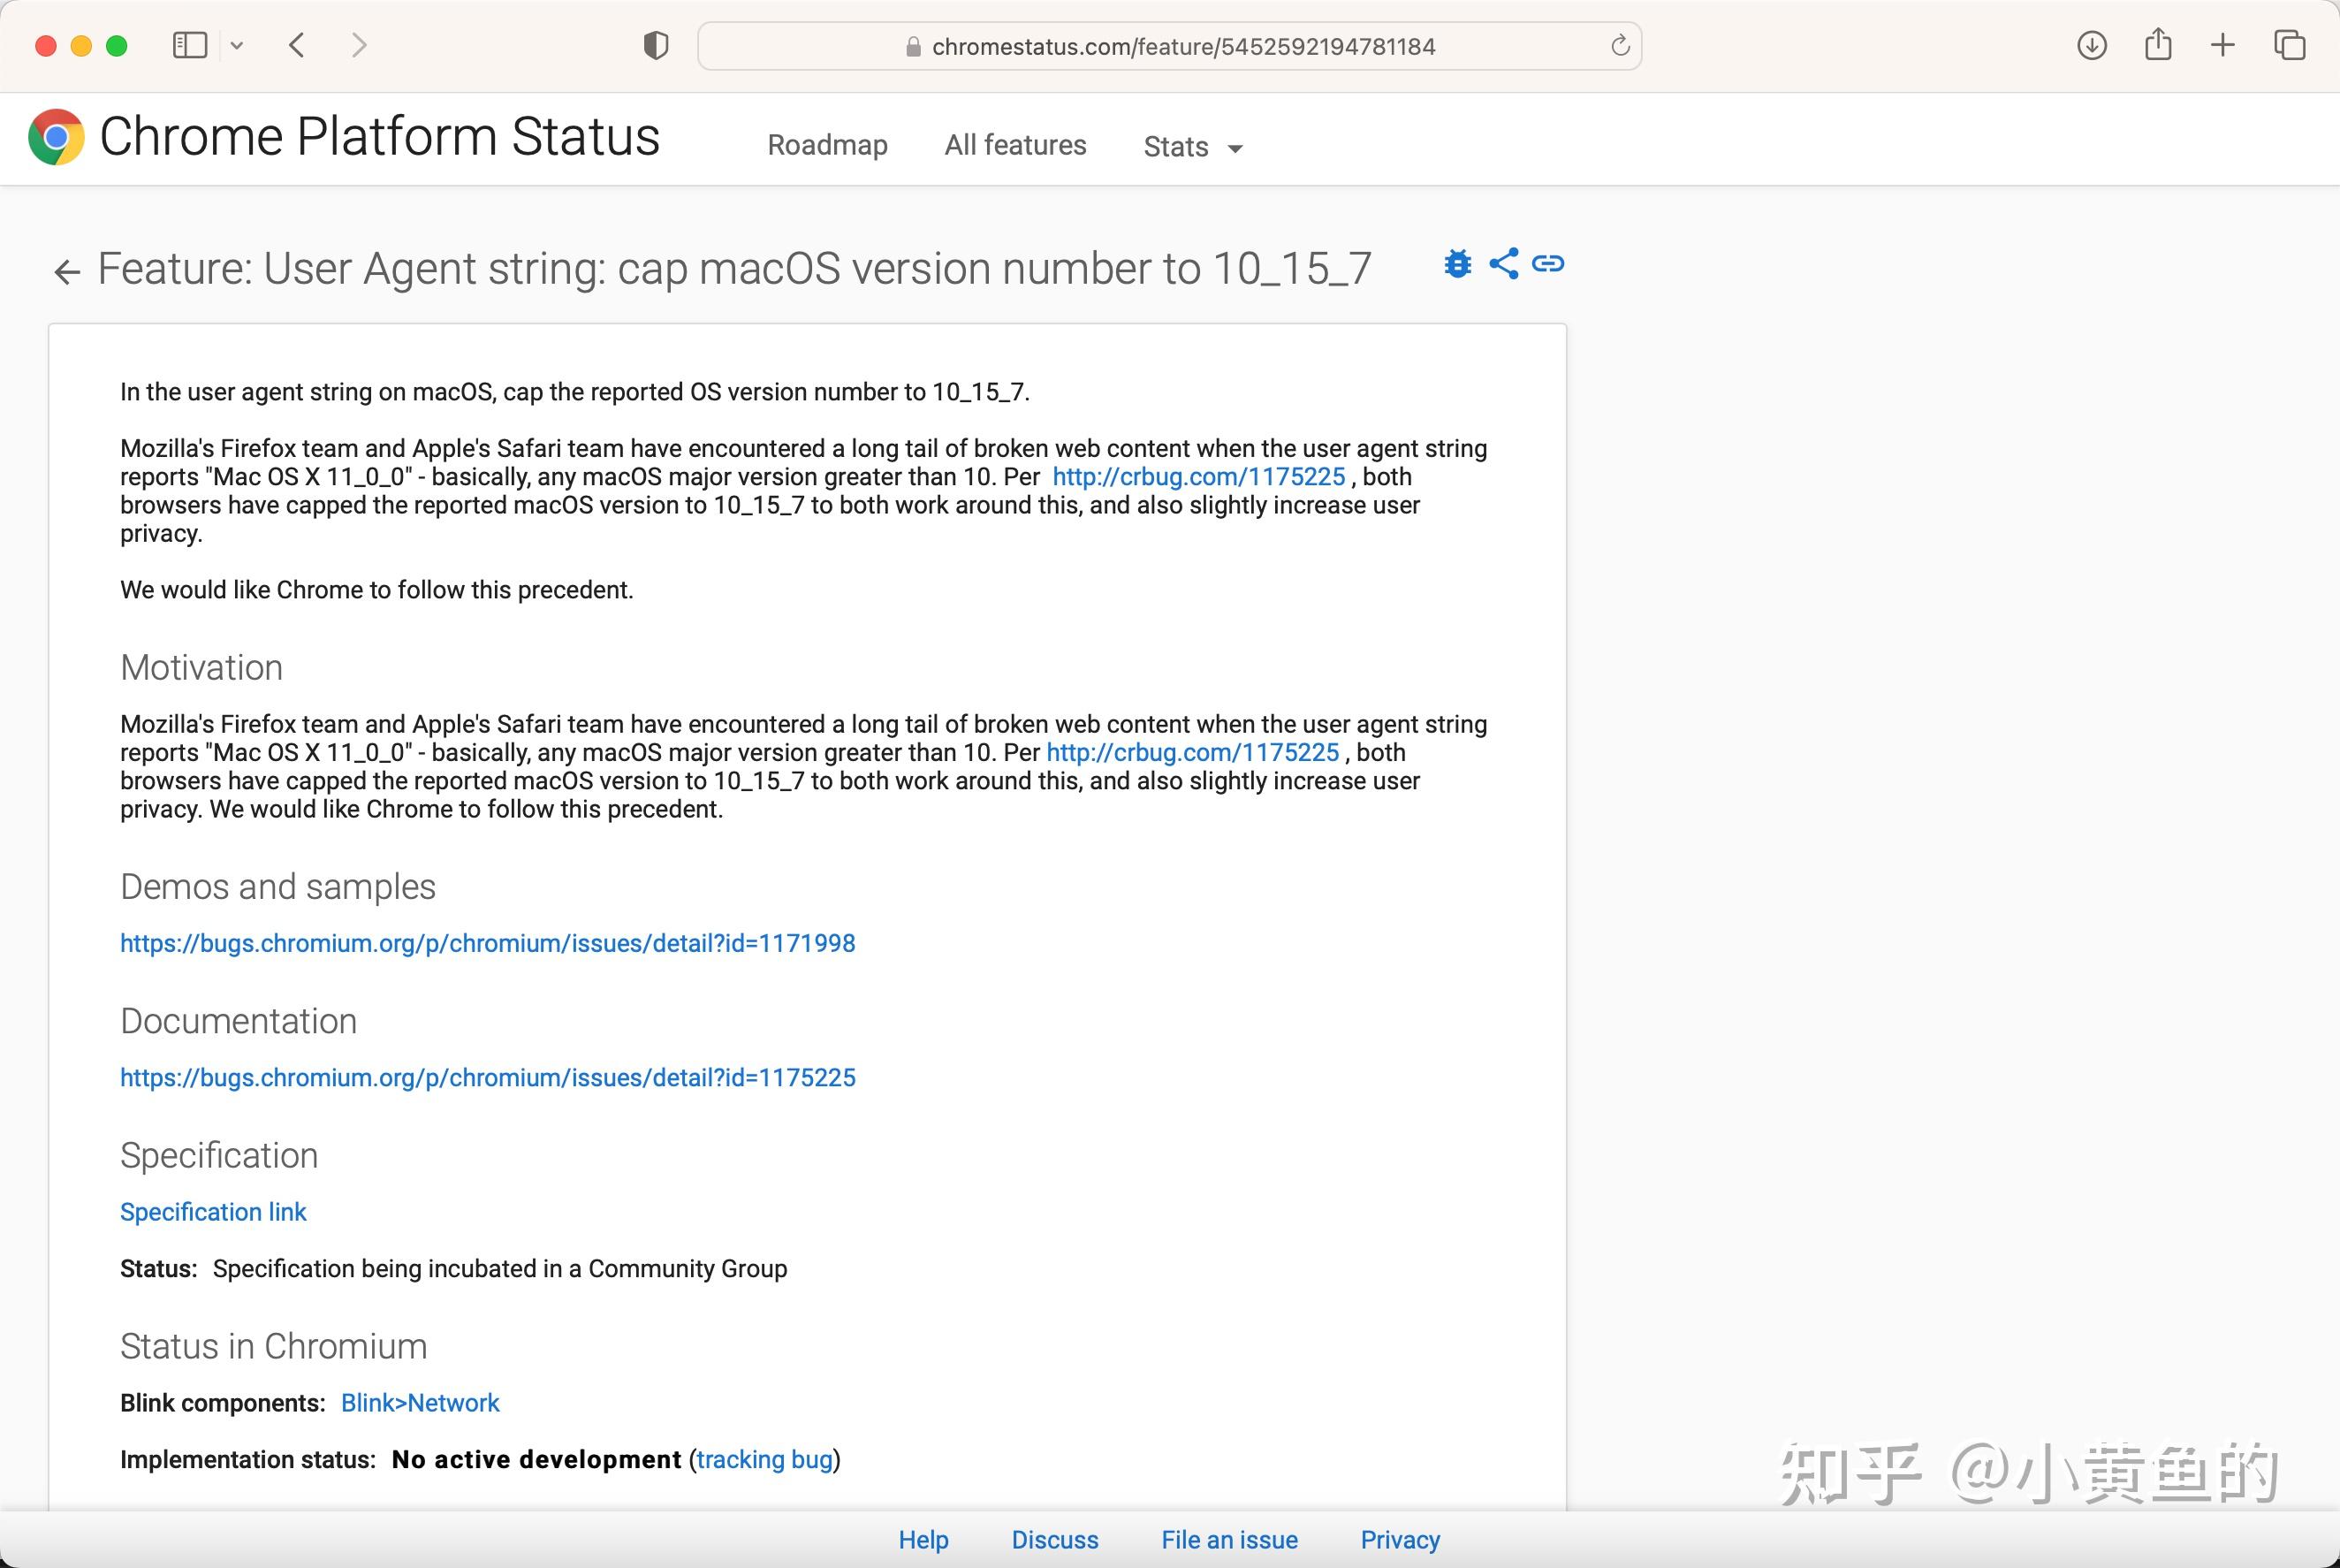Open the All features tab

(1015, 145)
